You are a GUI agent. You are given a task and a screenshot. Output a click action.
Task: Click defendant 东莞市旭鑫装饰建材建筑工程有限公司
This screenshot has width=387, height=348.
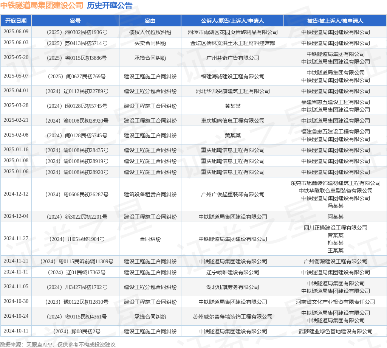coord(336,183)
